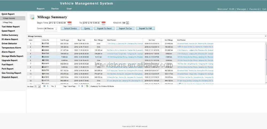
Task: Click end mileage 523.117 km cell
Action: (169, 74)
